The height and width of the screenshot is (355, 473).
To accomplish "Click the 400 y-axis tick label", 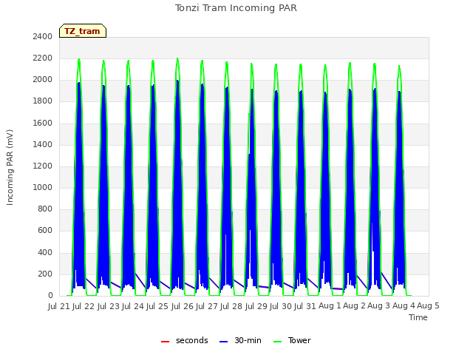I will point(45,252).
